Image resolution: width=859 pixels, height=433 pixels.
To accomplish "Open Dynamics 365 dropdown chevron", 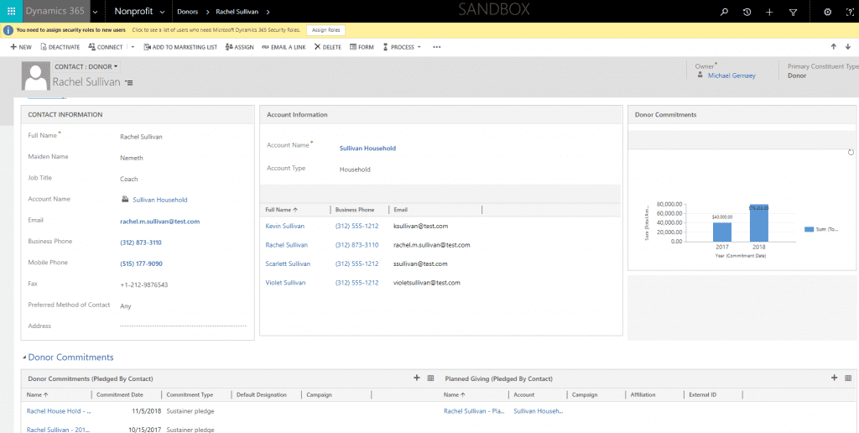I will tap(96, 12).
